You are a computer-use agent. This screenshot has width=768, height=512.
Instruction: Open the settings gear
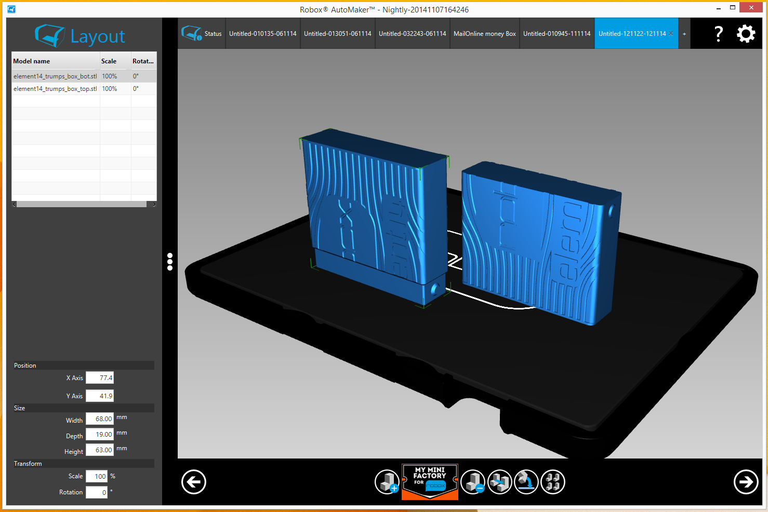pos(746,34)
